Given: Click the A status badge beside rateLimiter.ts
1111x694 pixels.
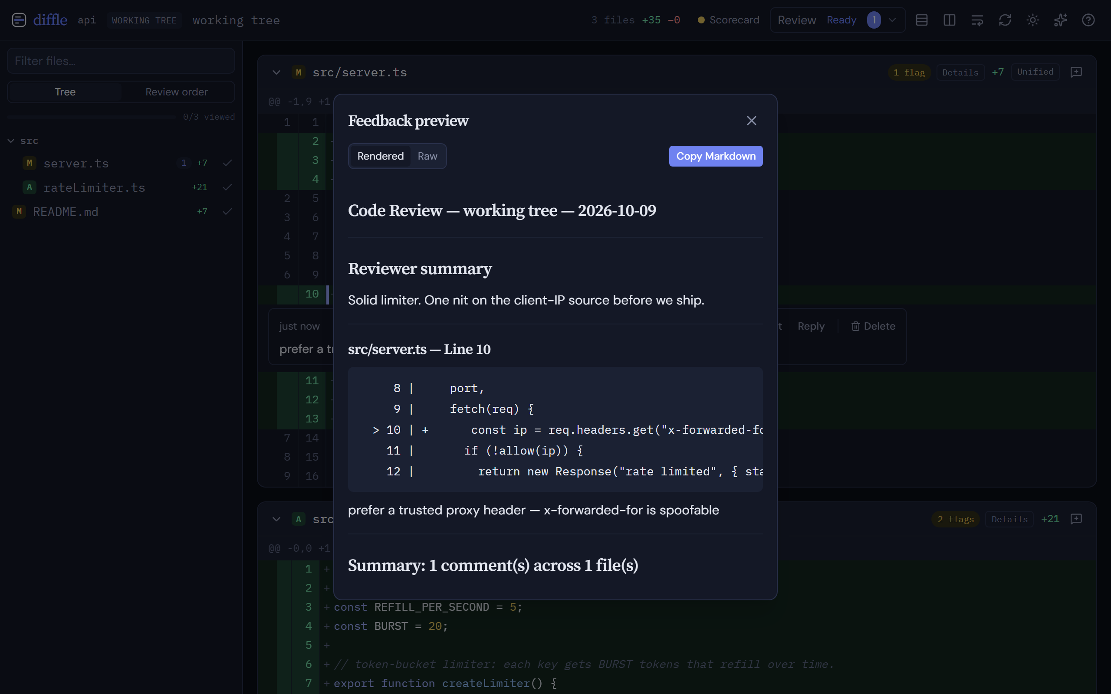Looking at the screenshot, I should tap(30, 187).
